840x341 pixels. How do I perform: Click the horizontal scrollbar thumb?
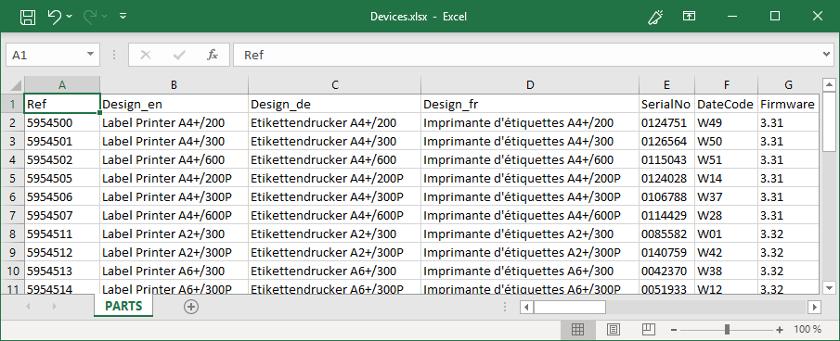[x=570, y=307]
